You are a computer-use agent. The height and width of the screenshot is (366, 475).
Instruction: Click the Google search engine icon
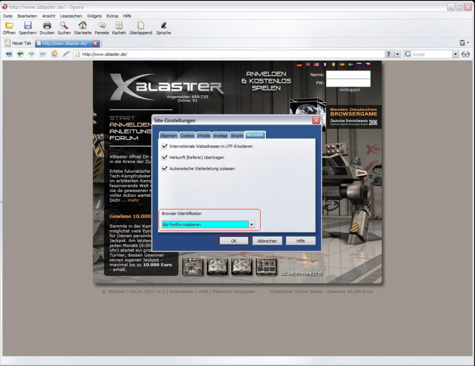(x=408, y=54)
